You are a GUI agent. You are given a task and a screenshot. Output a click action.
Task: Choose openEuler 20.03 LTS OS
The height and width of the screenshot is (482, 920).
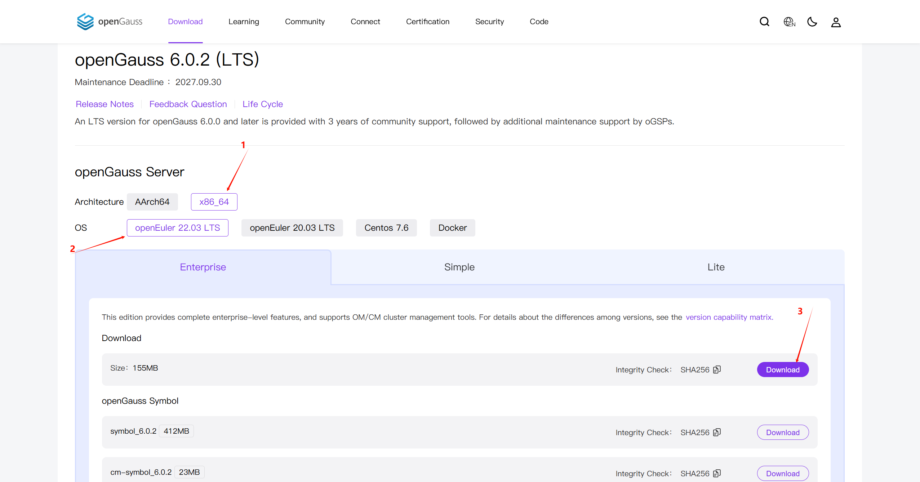click(x=292, y=228)
